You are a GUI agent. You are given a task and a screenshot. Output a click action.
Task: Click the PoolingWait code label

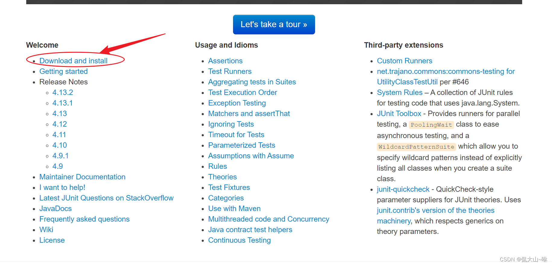coord(431,125)
